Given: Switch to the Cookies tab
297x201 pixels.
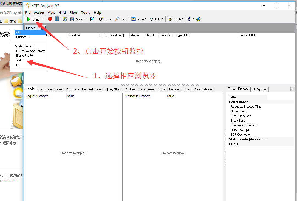Looking at the screenshot, I should (x=130, y=89).
